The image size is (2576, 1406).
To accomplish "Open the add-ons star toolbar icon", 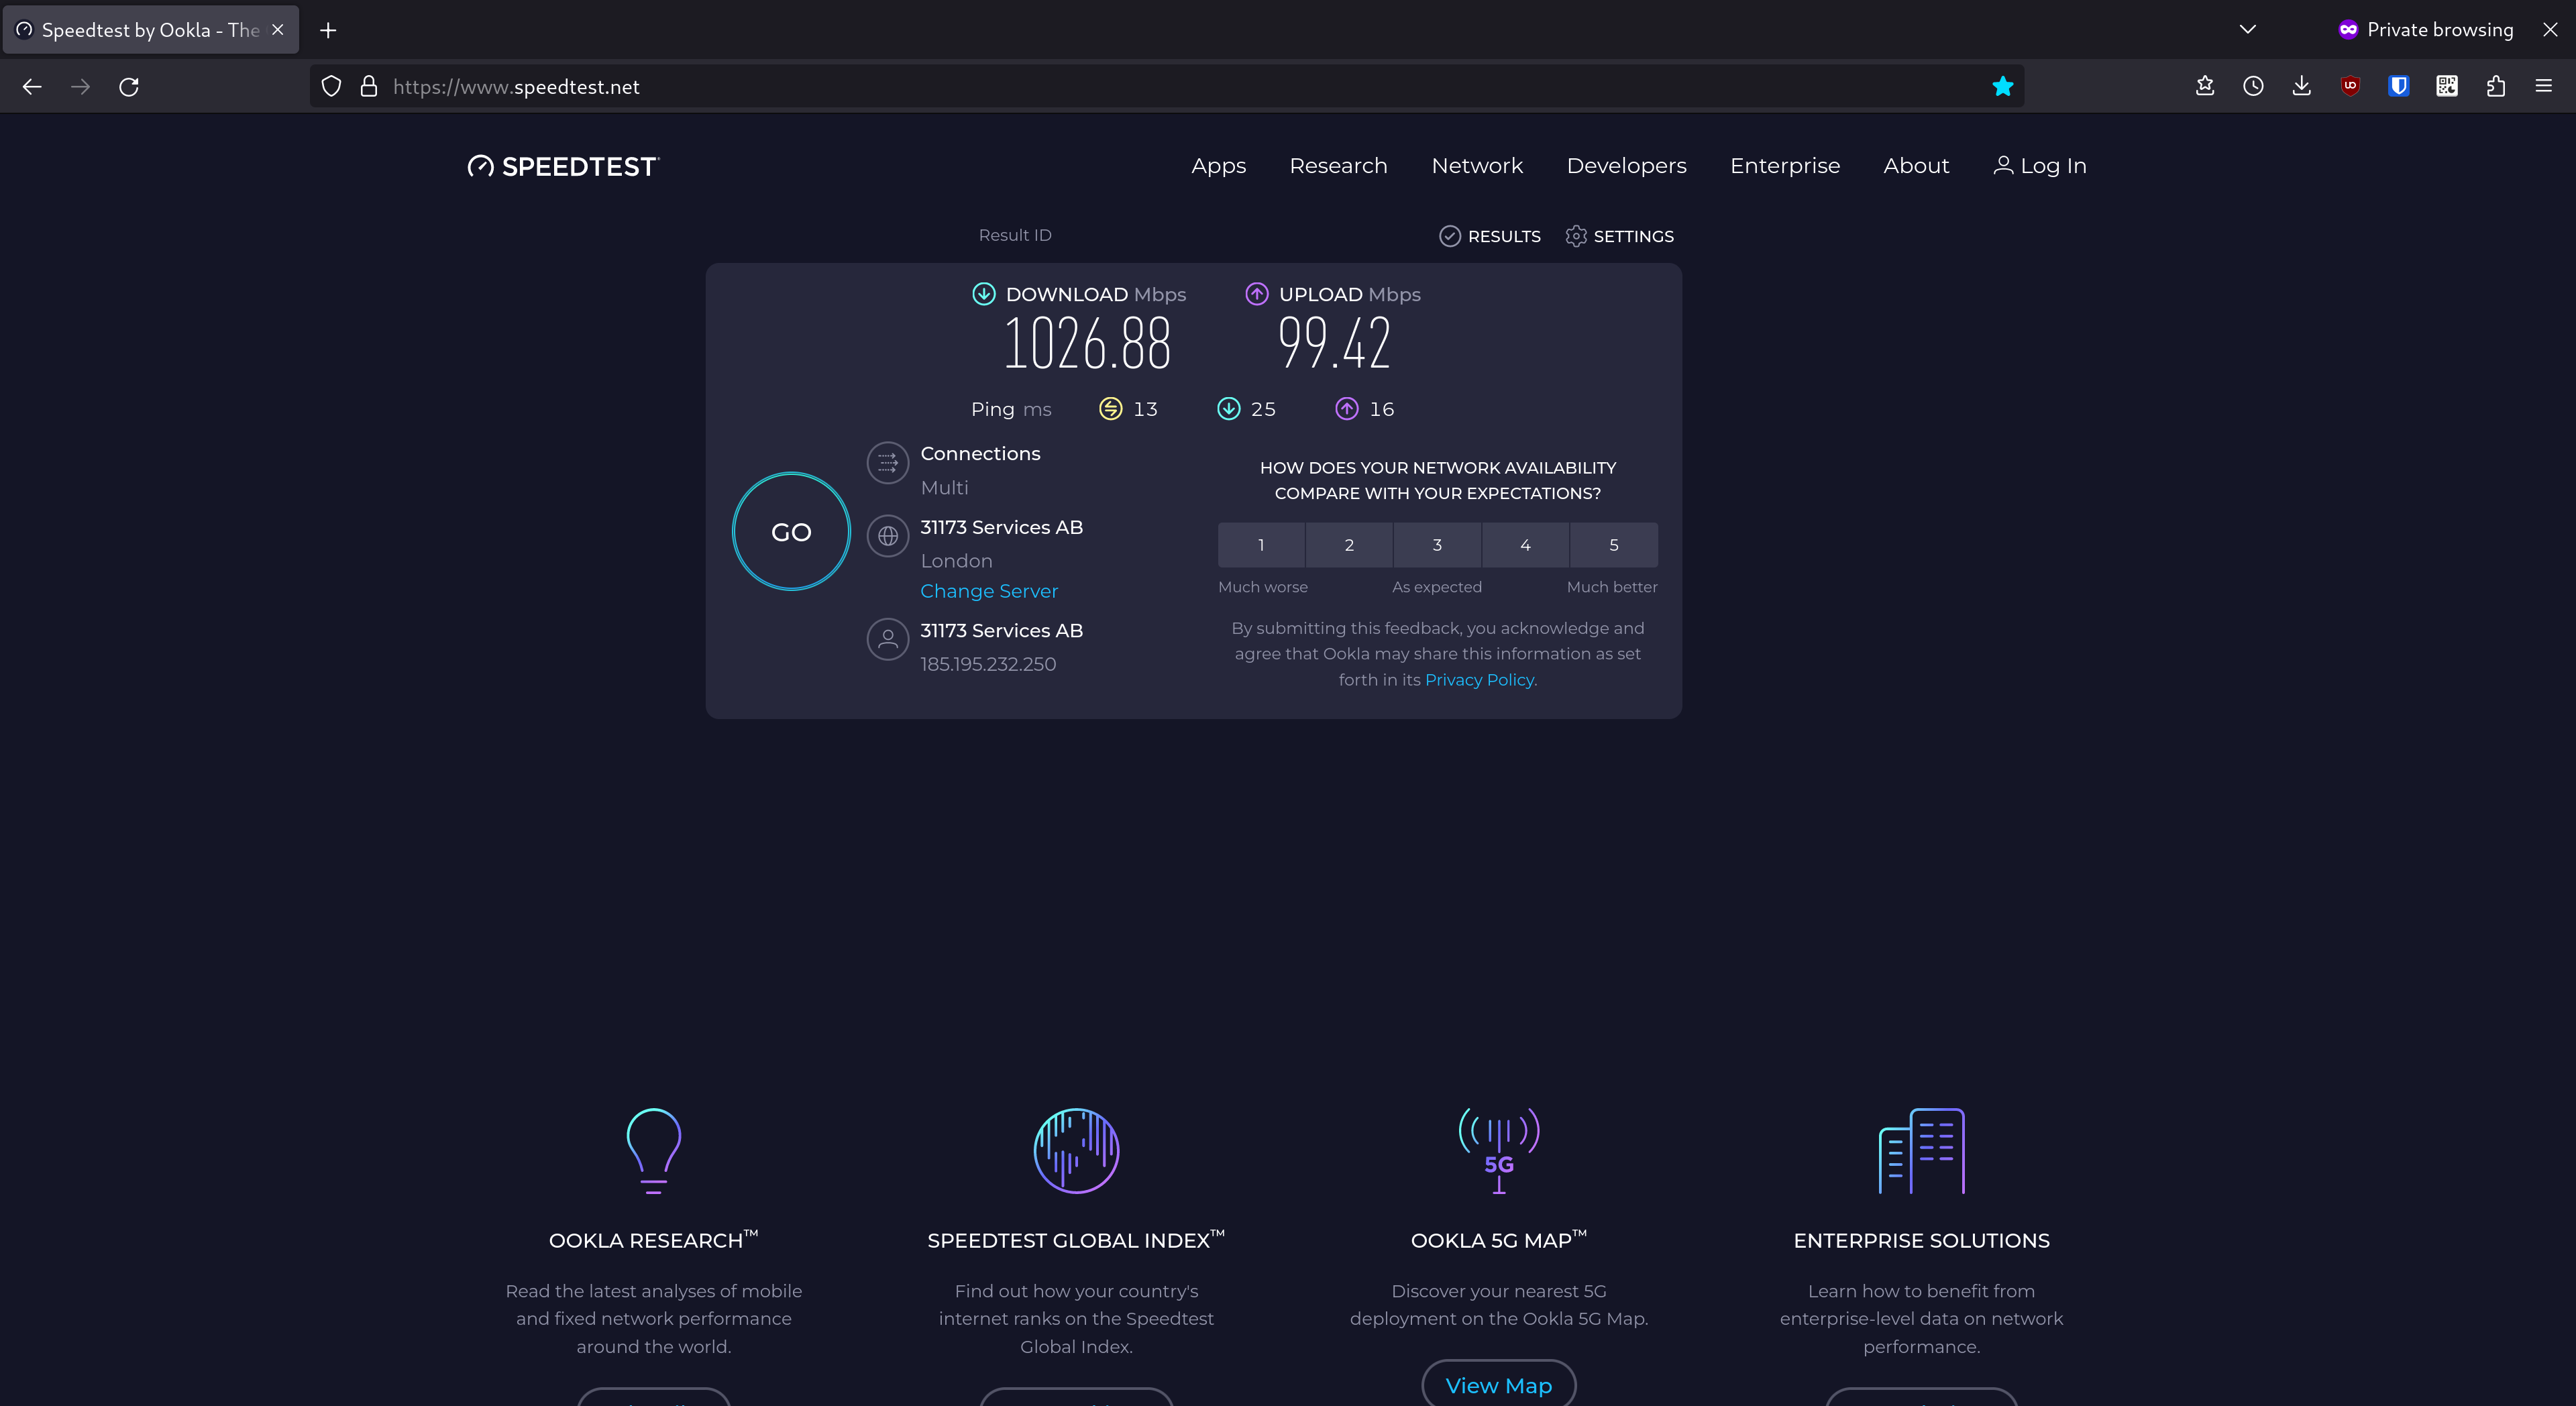I will [2205, 87].
